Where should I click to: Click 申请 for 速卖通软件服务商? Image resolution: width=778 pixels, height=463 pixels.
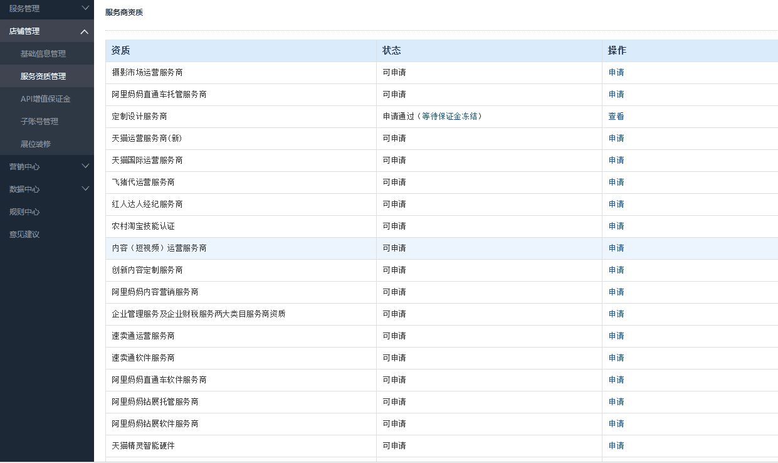click(616, 358)
